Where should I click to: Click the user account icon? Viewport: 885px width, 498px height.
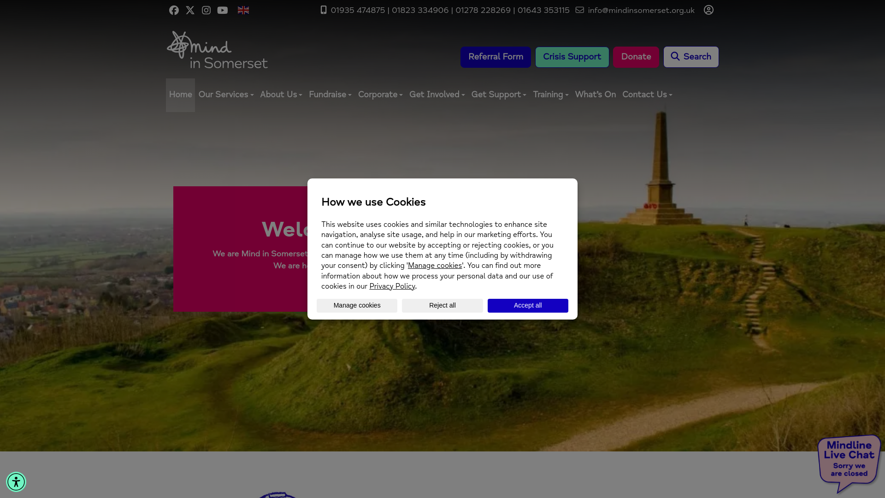pyautogui.click(x=708, y=10)
